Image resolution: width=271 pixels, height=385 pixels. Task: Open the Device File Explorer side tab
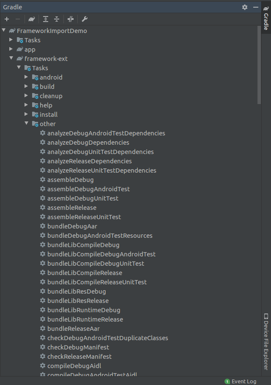pos(266,341)
